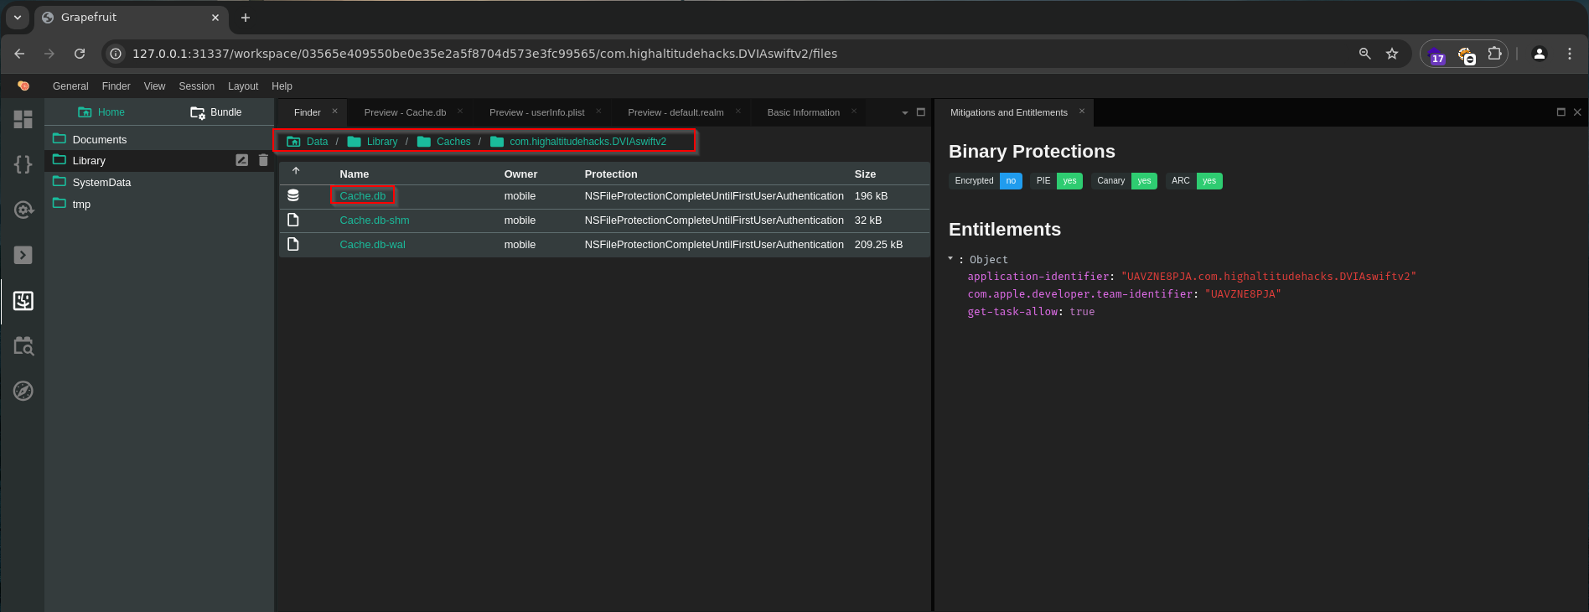The height and width of the screenshot is (612, 1589).
Task: Open the browser three-dot menu
Action: 1570,54
